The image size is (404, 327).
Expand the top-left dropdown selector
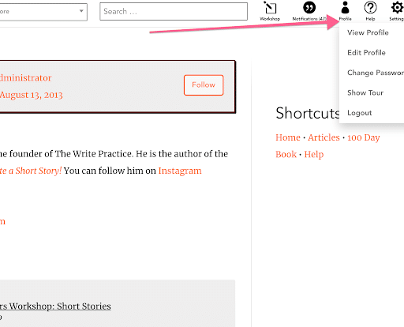(43, 12)
